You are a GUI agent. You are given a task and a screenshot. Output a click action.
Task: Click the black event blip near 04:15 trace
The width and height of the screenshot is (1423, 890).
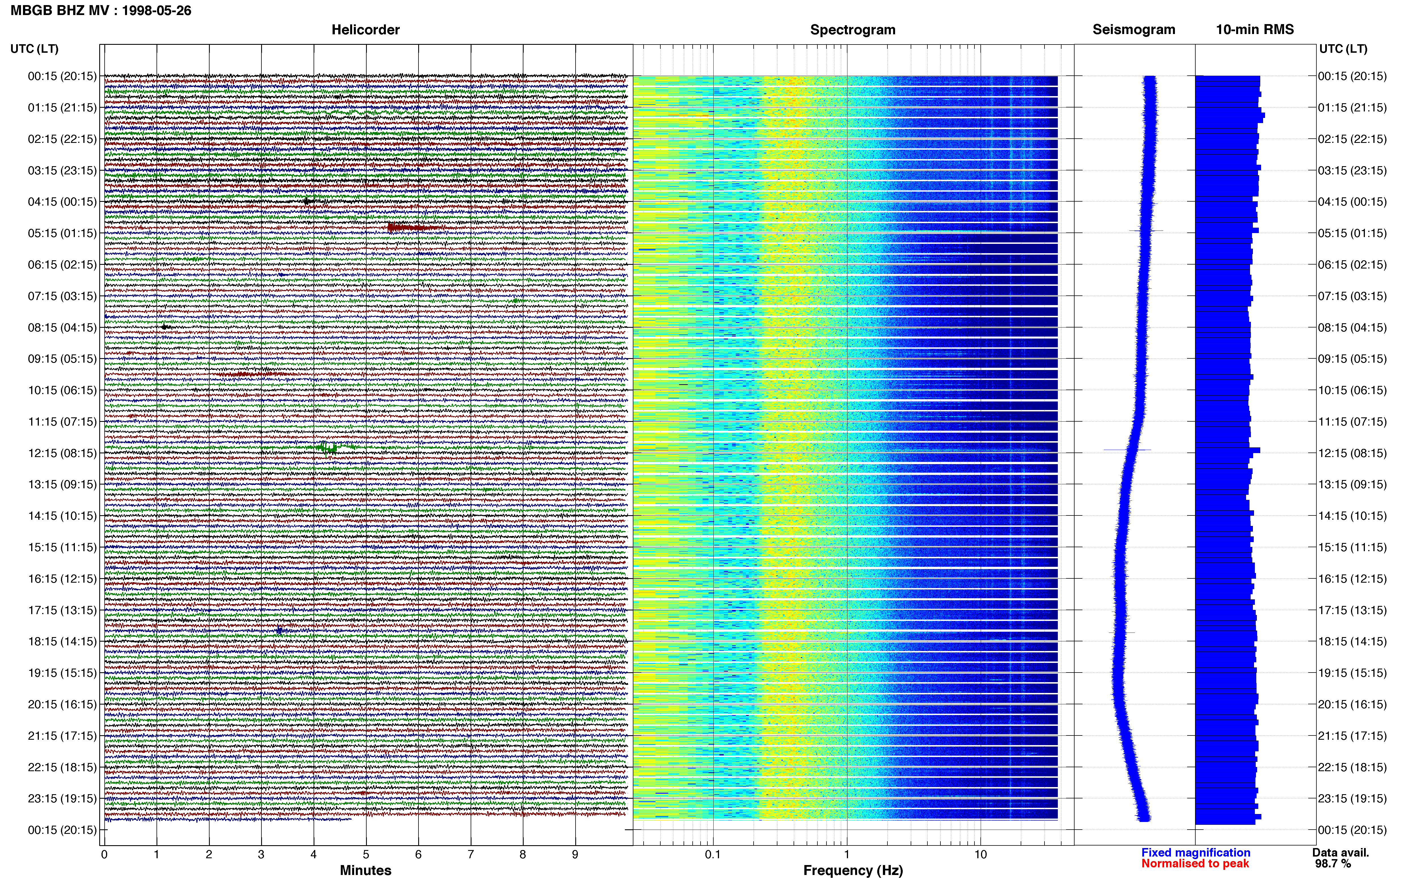point(308,201)
